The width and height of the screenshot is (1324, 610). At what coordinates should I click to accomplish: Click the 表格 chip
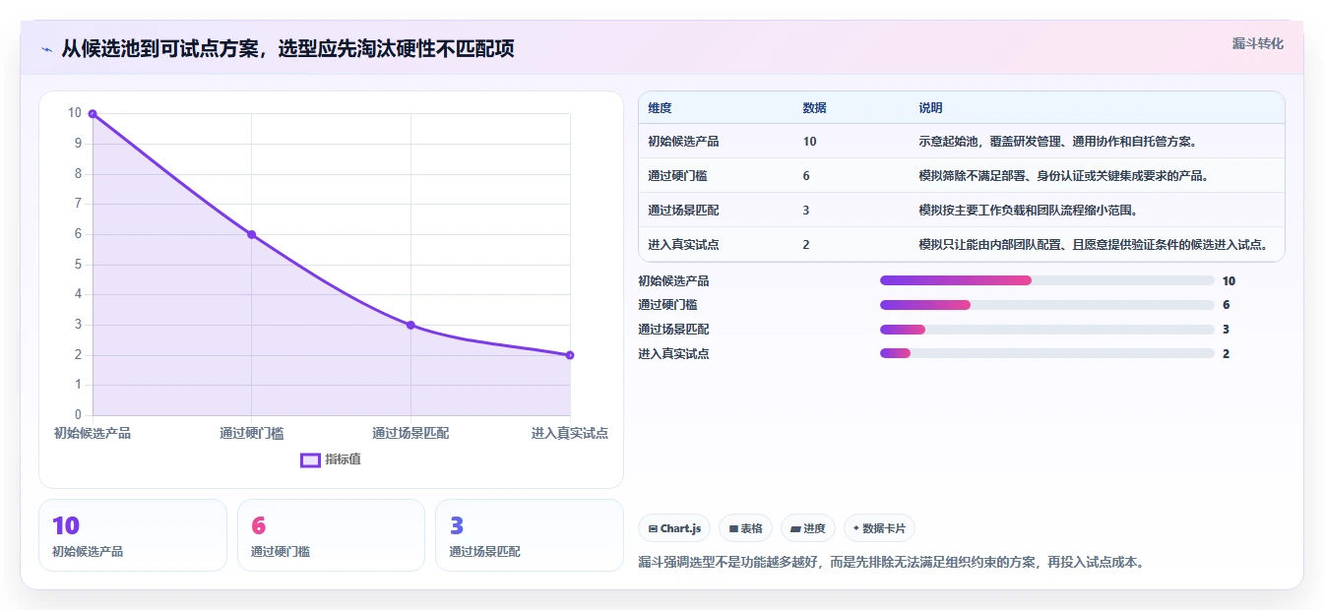[745, 528]
